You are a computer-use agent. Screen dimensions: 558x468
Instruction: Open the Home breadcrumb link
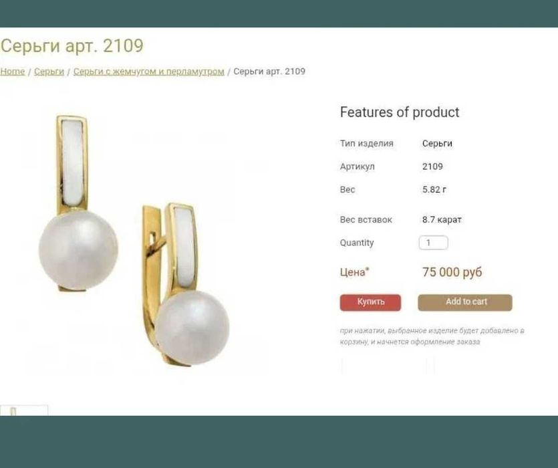[13, 72]
